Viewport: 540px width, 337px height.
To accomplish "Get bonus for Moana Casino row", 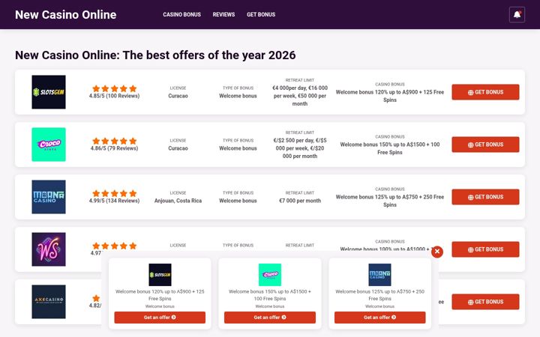I will point(485,197).
